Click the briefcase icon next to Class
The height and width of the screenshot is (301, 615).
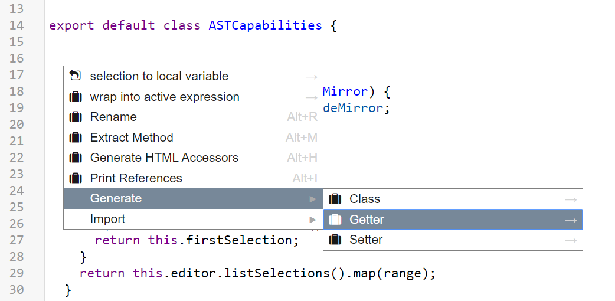335,199
